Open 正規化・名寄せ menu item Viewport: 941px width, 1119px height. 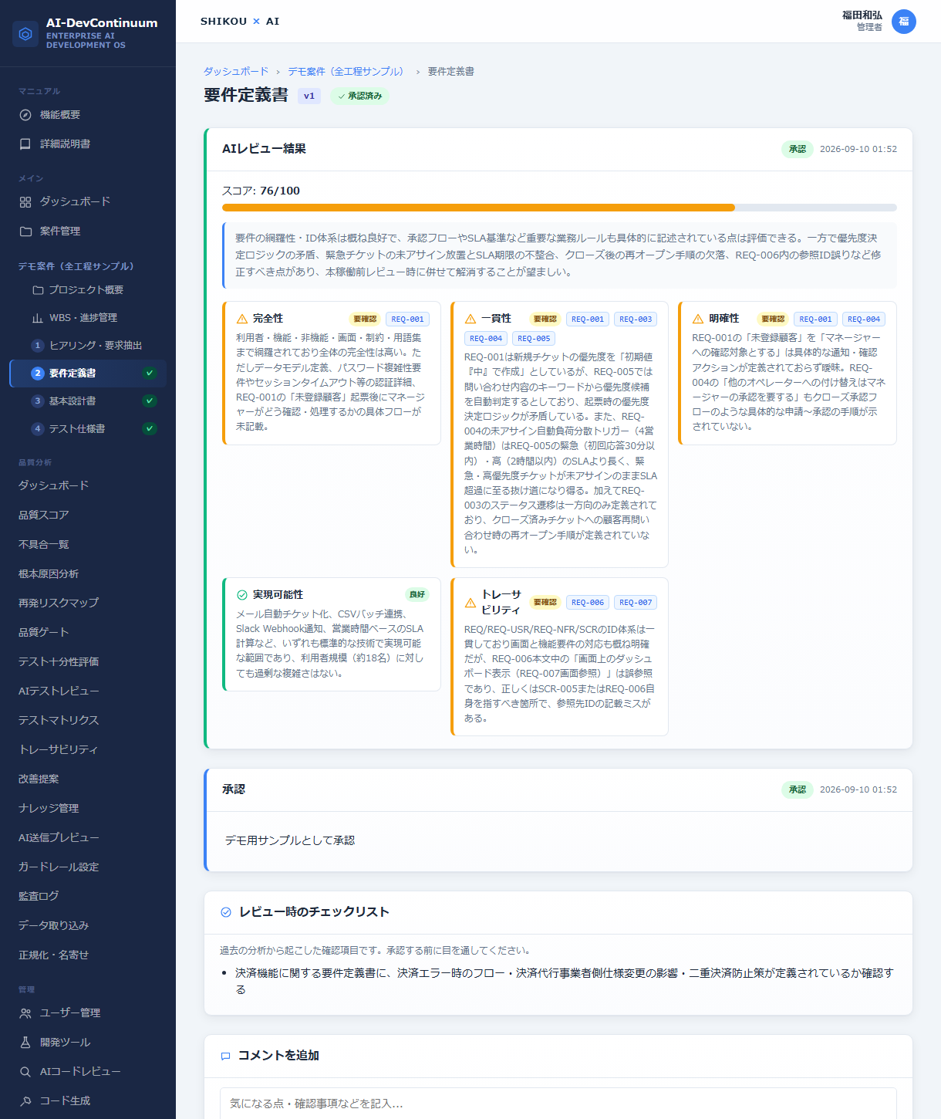53,955
